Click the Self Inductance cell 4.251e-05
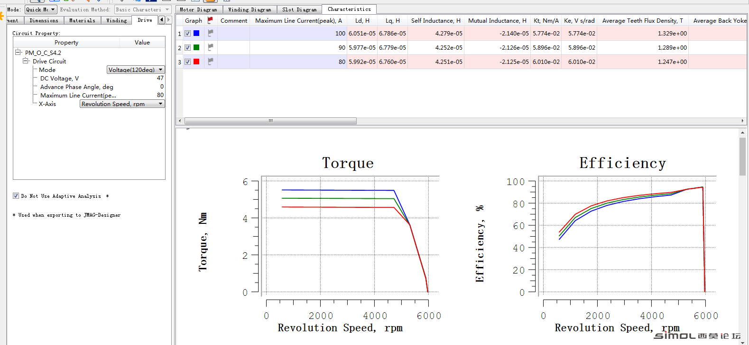 click(x=436, y=62)
